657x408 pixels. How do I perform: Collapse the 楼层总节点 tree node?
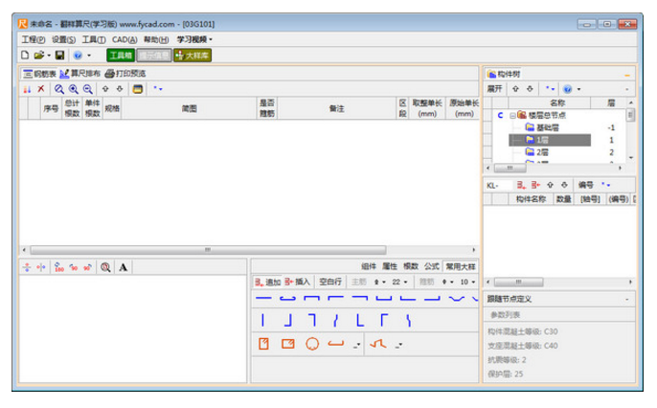point(512,116)
